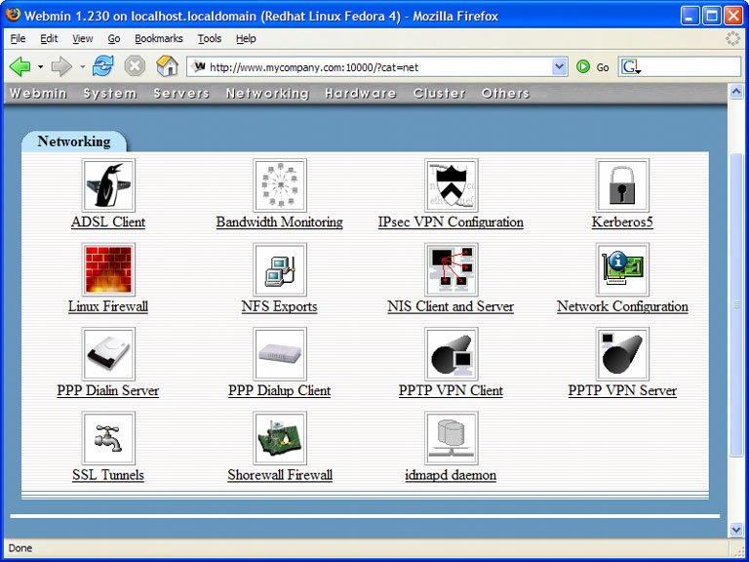The height and width of the screenshot is (562, 749).
Task: Click the browser Reload button
Action: coord(102,66)
